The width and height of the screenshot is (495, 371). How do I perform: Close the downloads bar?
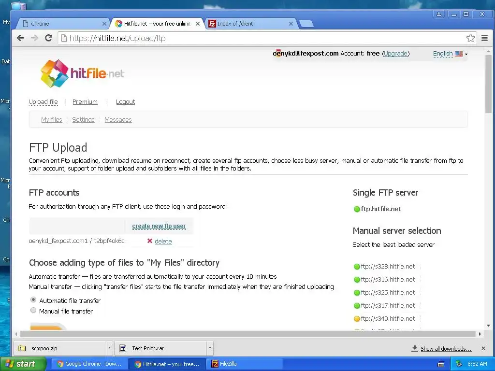coord(483,348)
